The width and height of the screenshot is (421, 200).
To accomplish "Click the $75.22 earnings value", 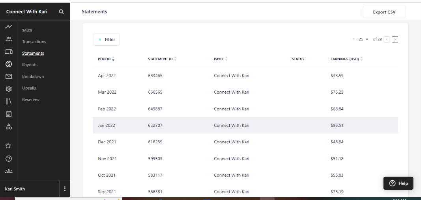I will pyautogui.click(x=337, y=92).
